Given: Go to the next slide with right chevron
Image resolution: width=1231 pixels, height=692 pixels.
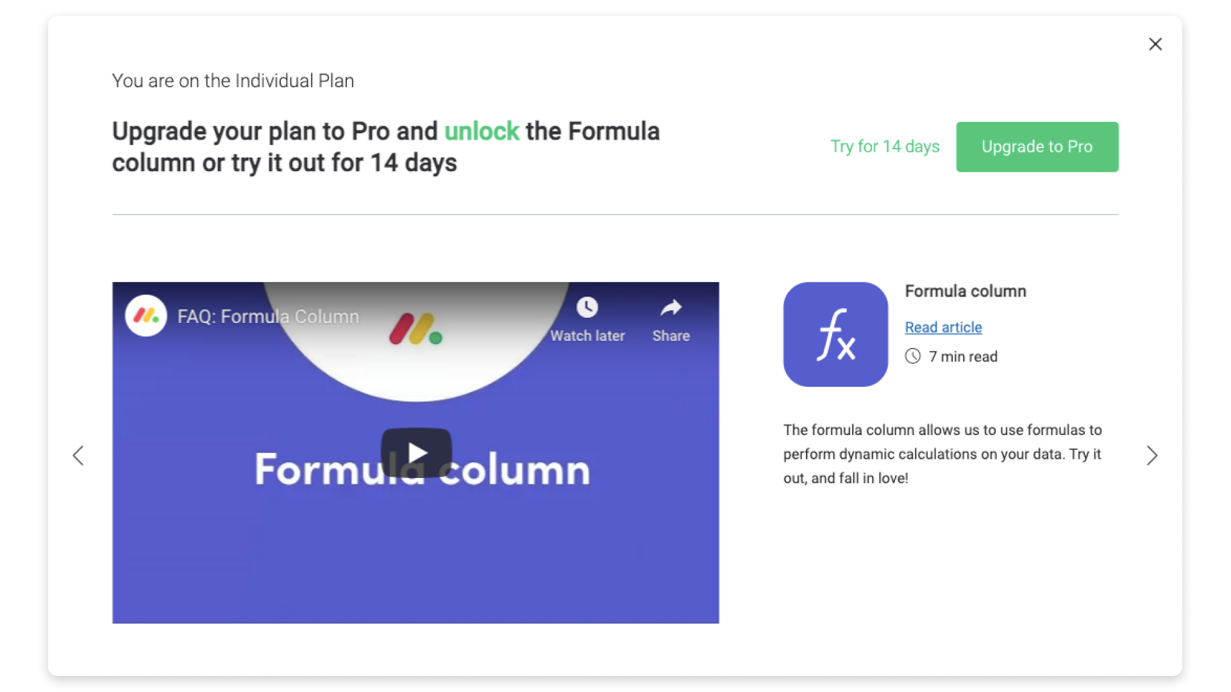Looking at the screenshot, I should pos(1152,456).
